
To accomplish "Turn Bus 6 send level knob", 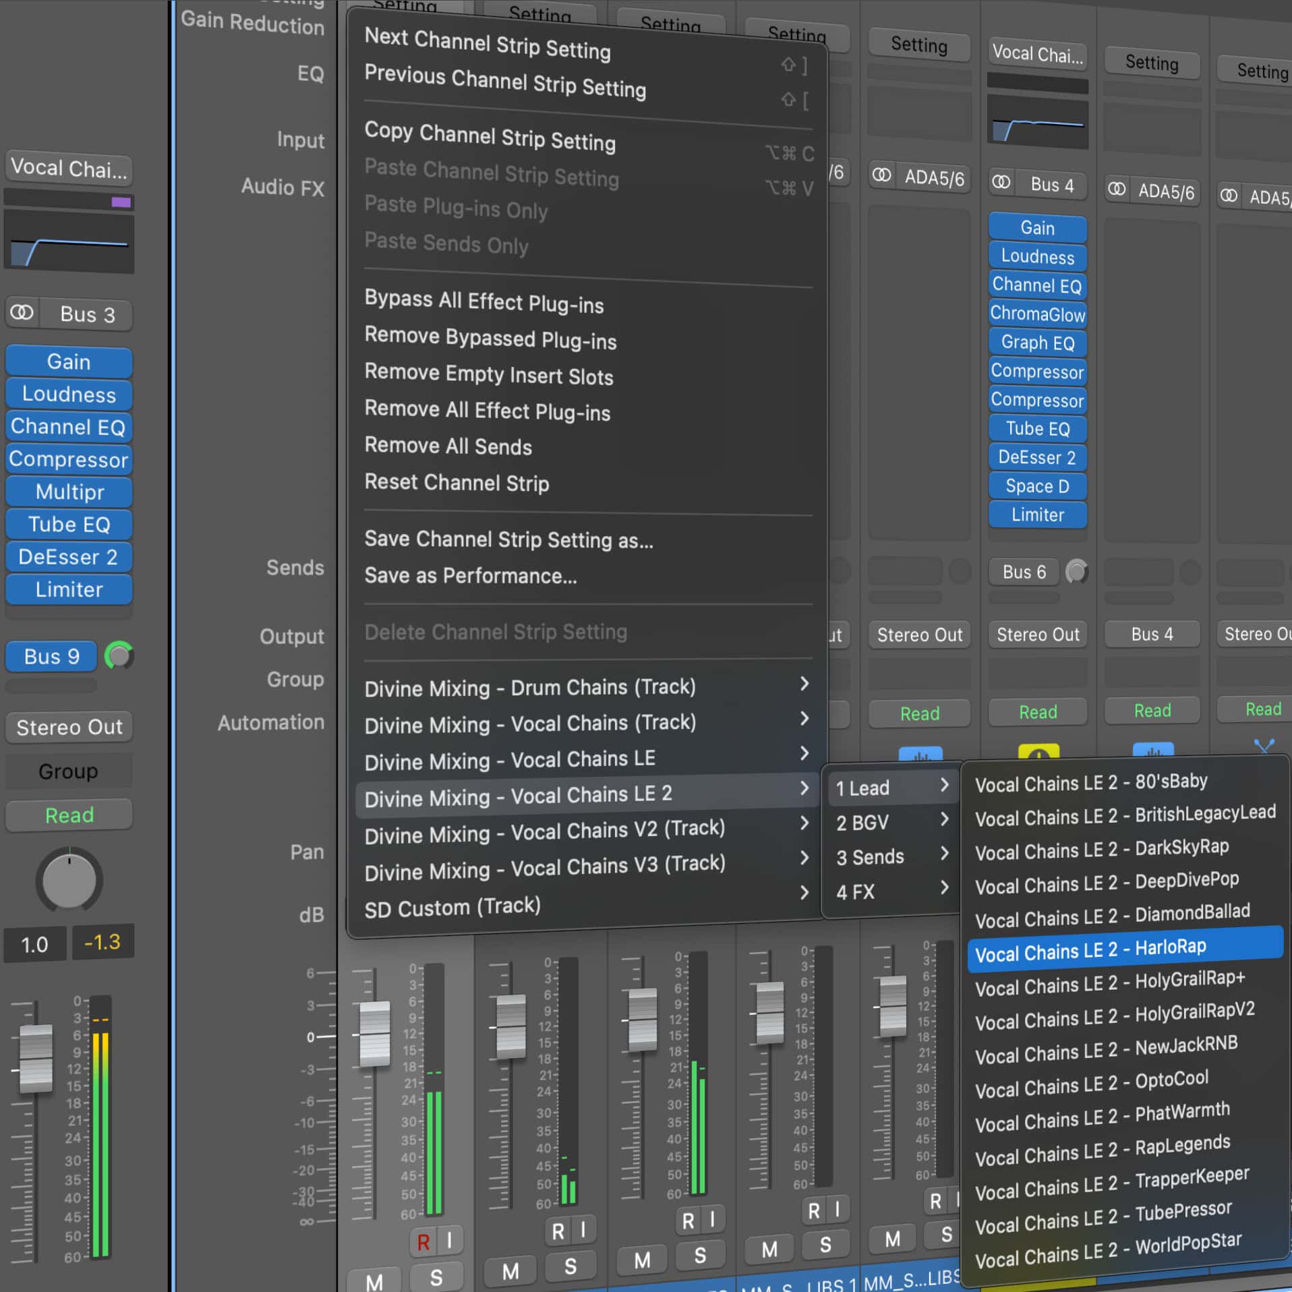I will pos(1077,572).
